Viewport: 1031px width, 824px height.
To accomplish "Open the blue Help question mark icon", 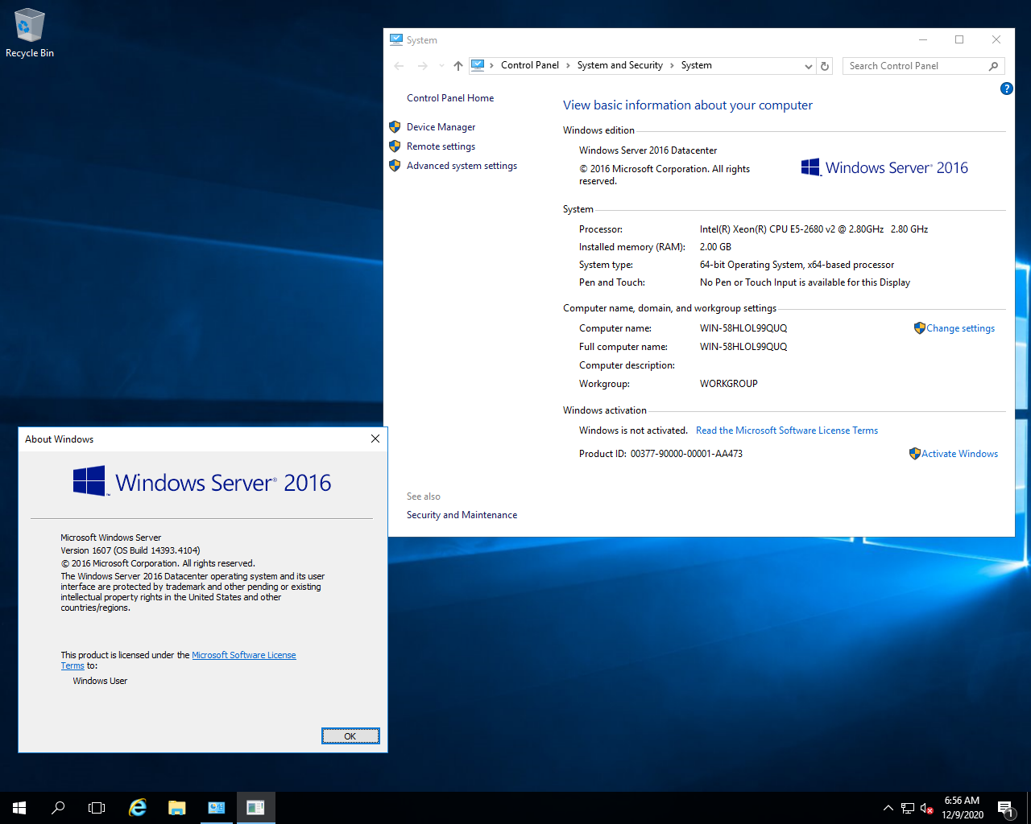I will (1006, 89).
